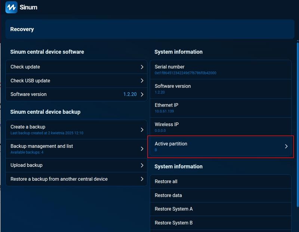
Task: Click the Sinum central device software heading
Action: (x=47, y=52)
